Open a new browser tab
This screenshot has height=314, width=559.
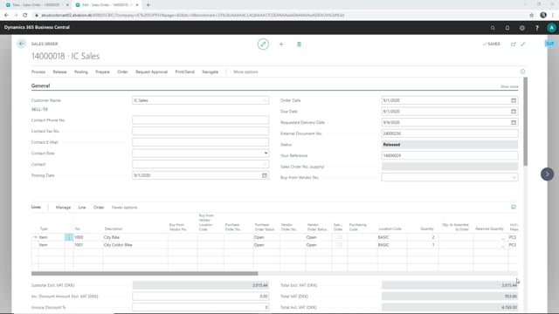148,5
